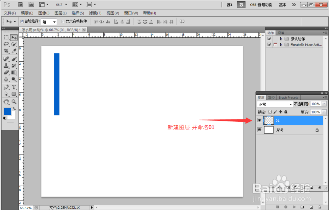Open the 不透明度 opacity dropdown
This screenshot has height=210, width=329.
click(324, 104)
